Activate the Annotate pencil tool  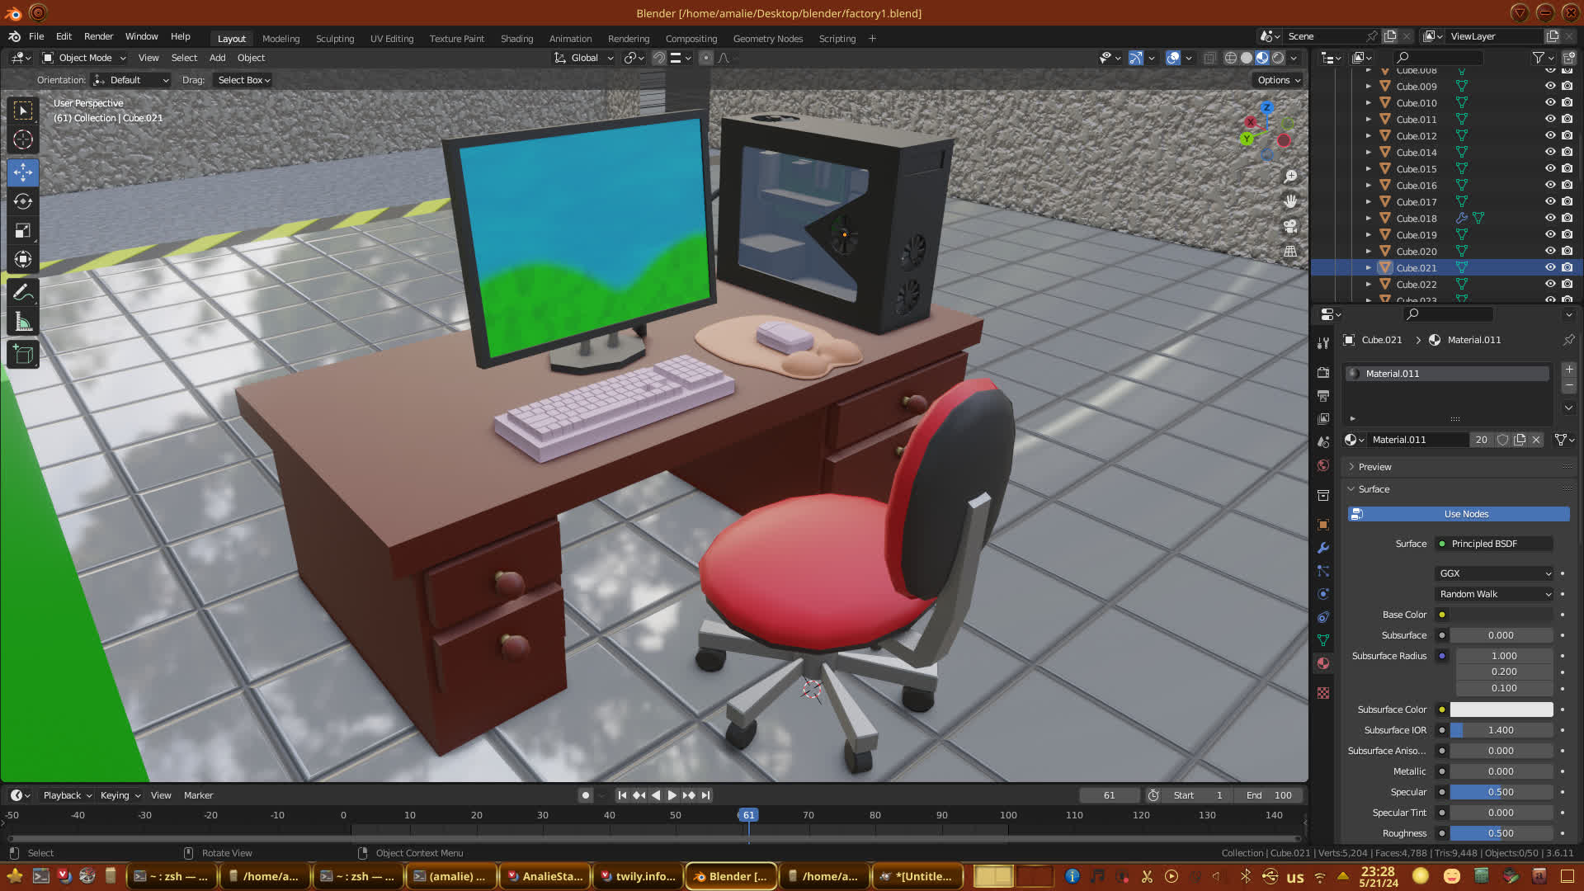tap(23, 292)
